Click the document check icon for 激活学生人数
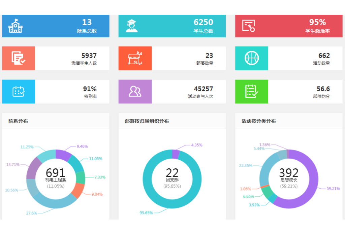 click(x=19, y=58)
